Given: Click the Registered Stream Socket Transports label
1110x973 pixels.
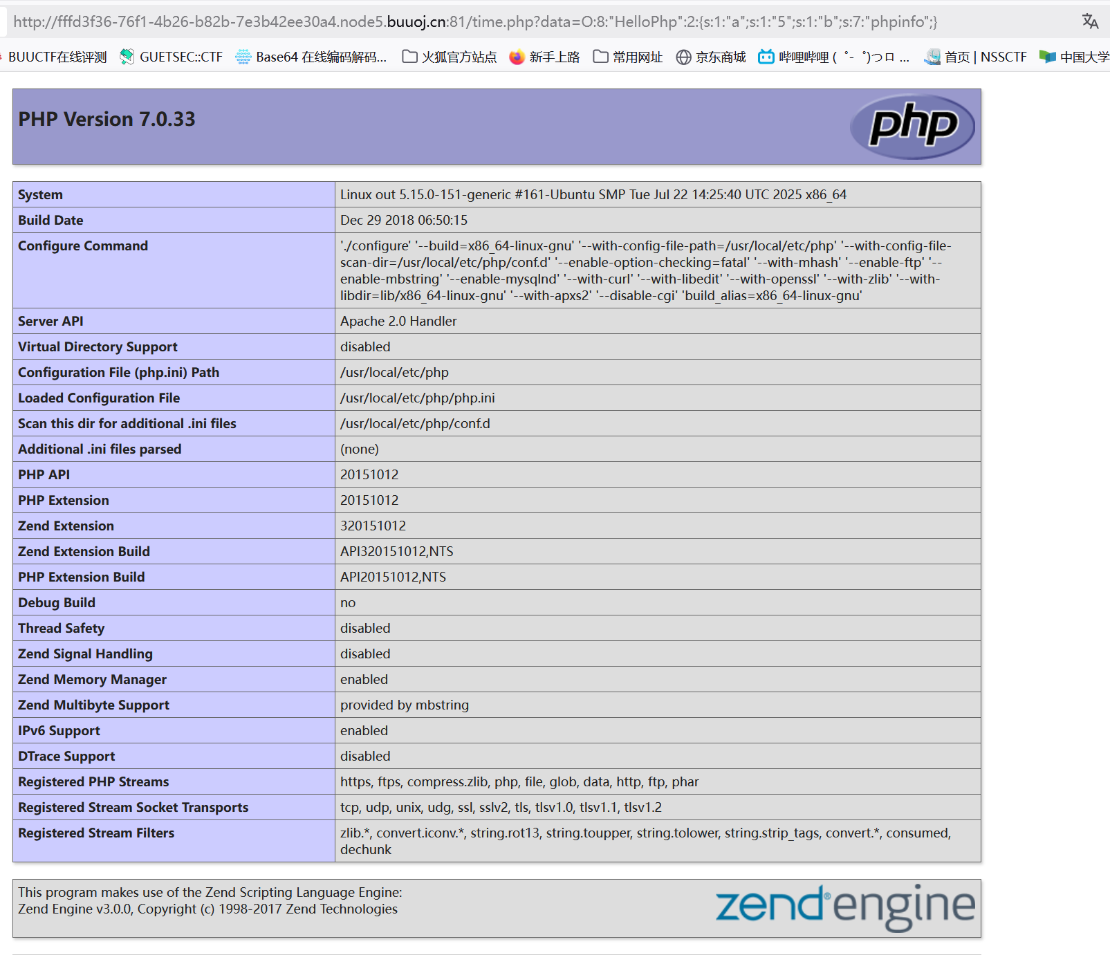Looking at the screenshot, I should [x=133, y=807].
